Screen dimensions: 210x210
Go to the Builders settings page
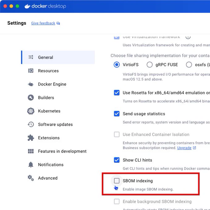click(58, 98)
